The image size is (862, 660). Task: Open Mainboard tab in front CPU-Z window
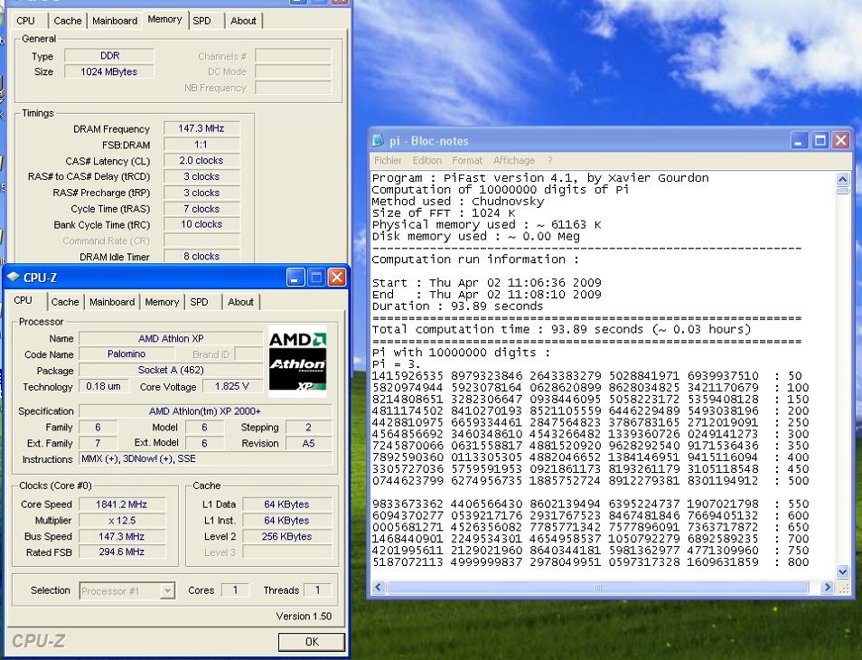click(112, 302)
